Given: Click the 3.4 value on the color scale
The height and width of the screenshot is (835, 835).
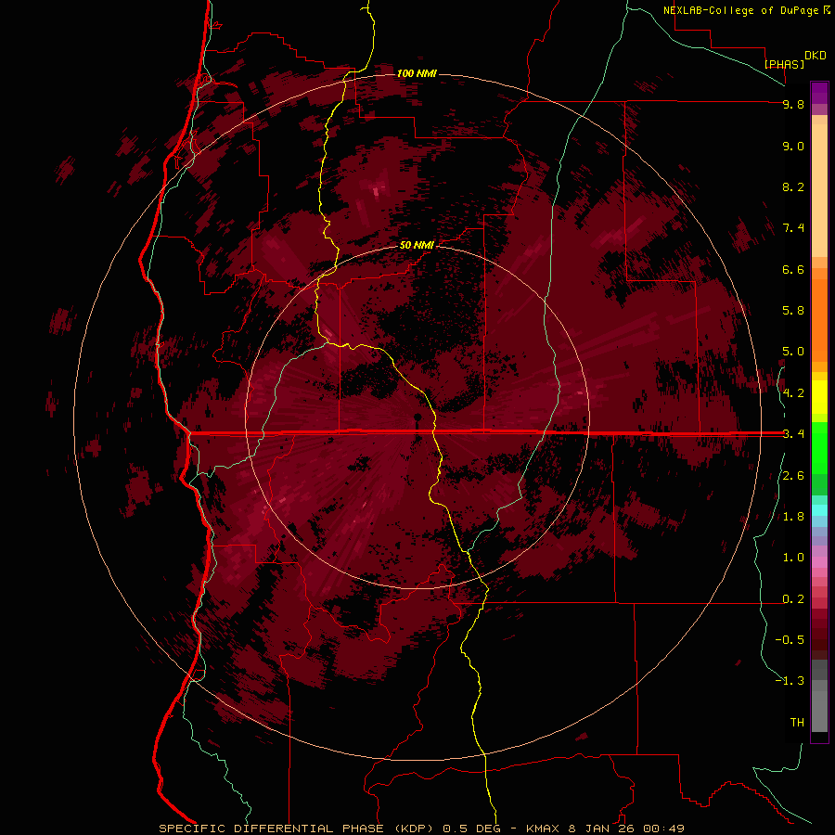Looking at the screenshot, I should tap(793, 434).
